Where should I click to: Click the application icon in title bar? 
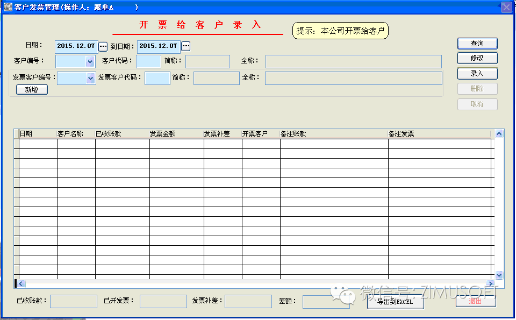click(x=8, y=7)
